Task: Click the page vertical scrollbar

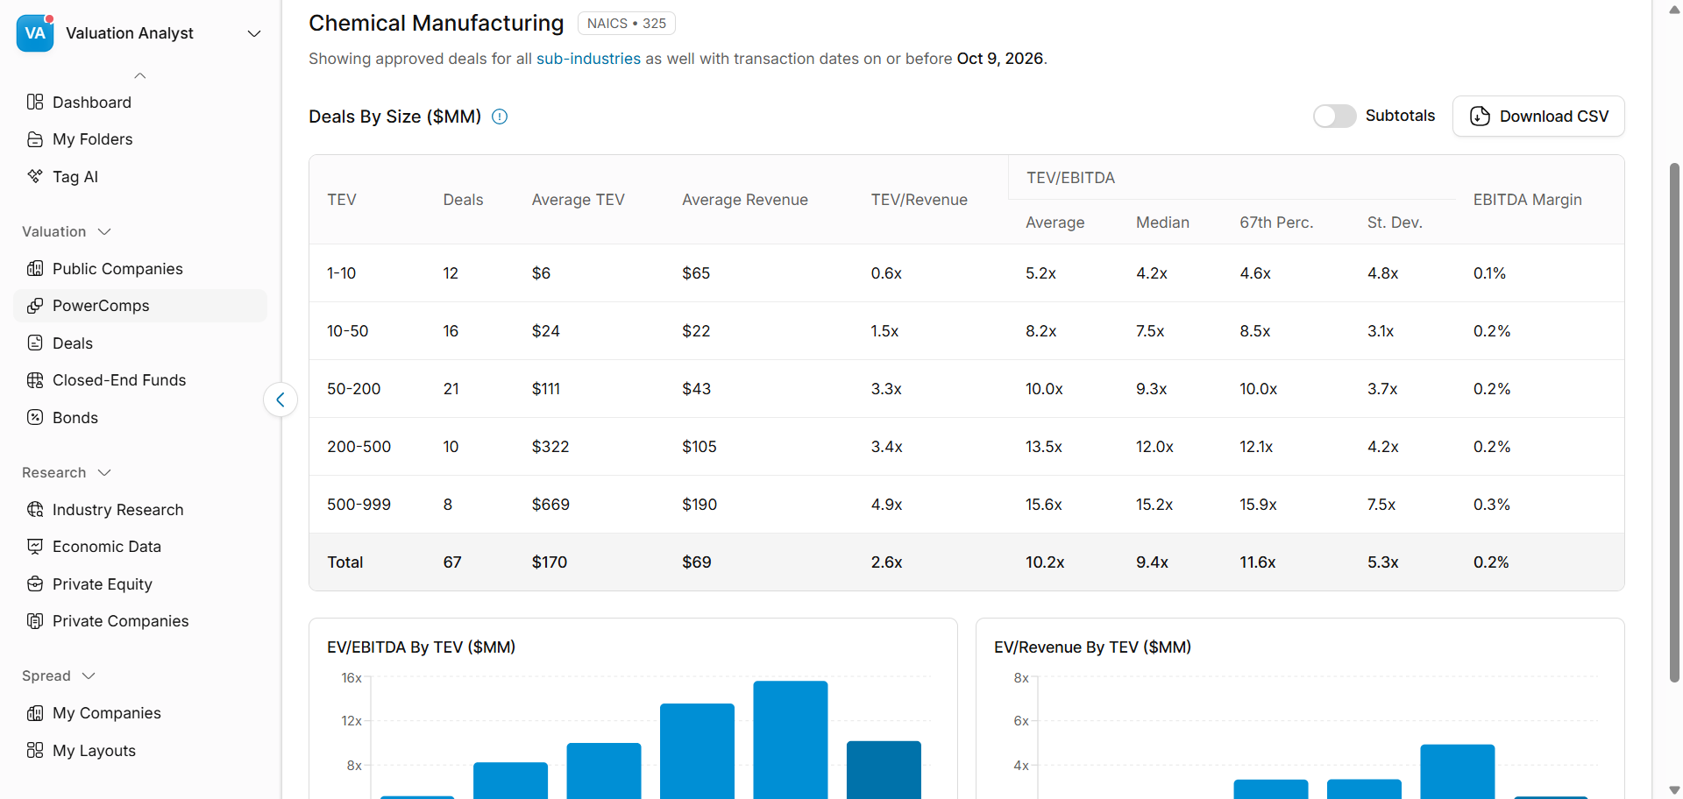Action: click(1674, 421)
